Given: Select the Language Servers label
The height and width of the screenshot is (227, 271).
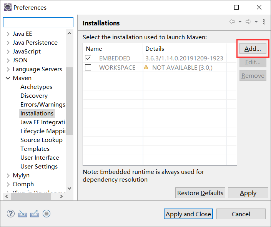Looking at the screenshot, I should 37,69.
